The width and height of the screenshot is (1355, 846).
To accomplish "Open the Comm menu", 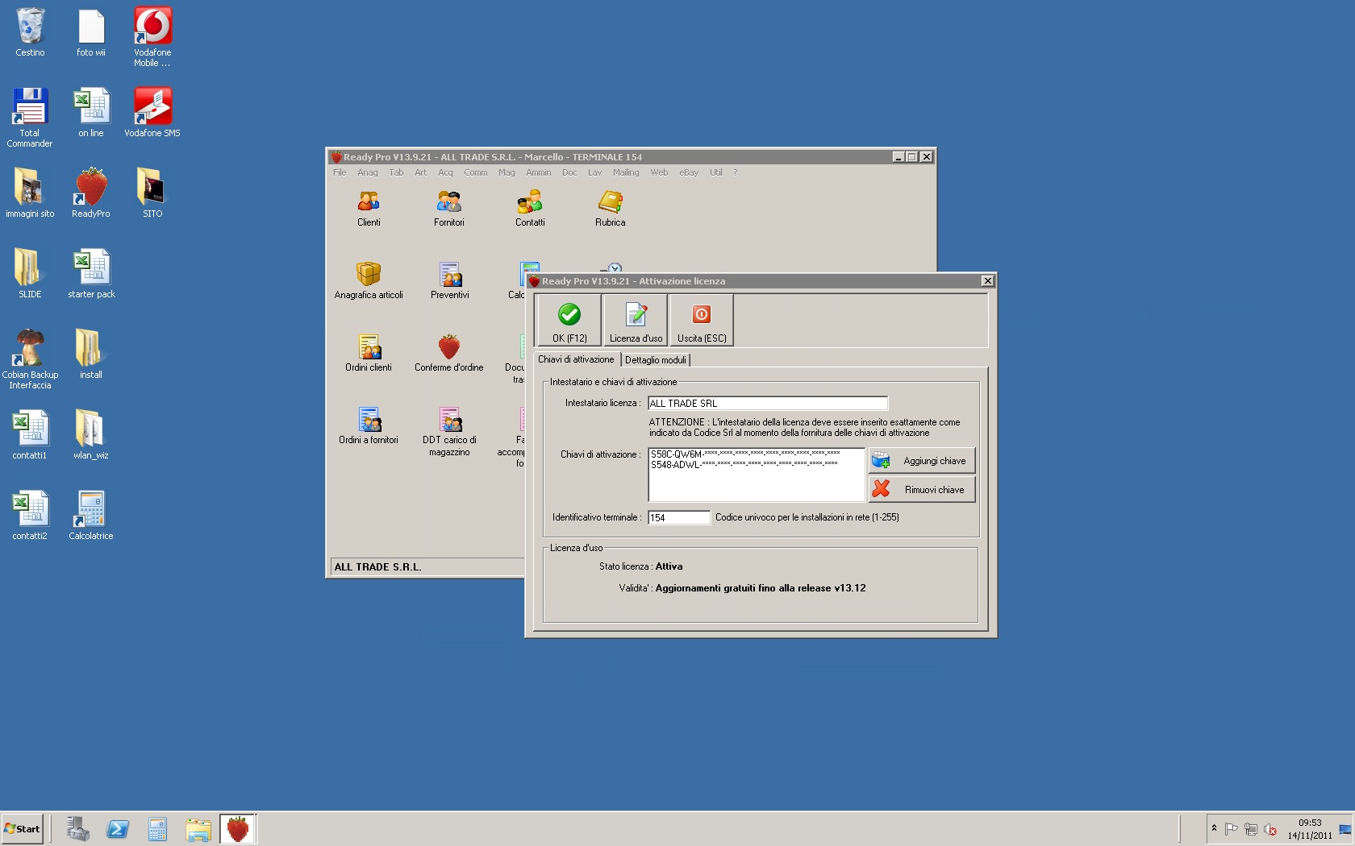I will pyautogui.click(x=476, y=172).
